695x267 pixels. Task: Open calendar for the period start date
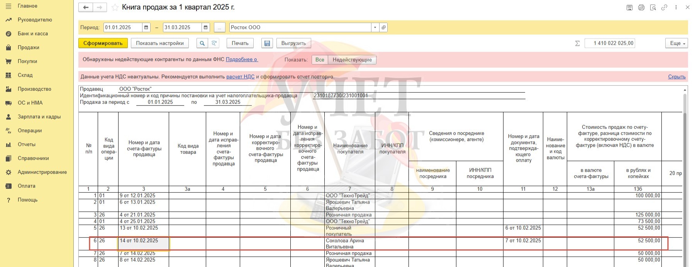(x=146, y=27)
